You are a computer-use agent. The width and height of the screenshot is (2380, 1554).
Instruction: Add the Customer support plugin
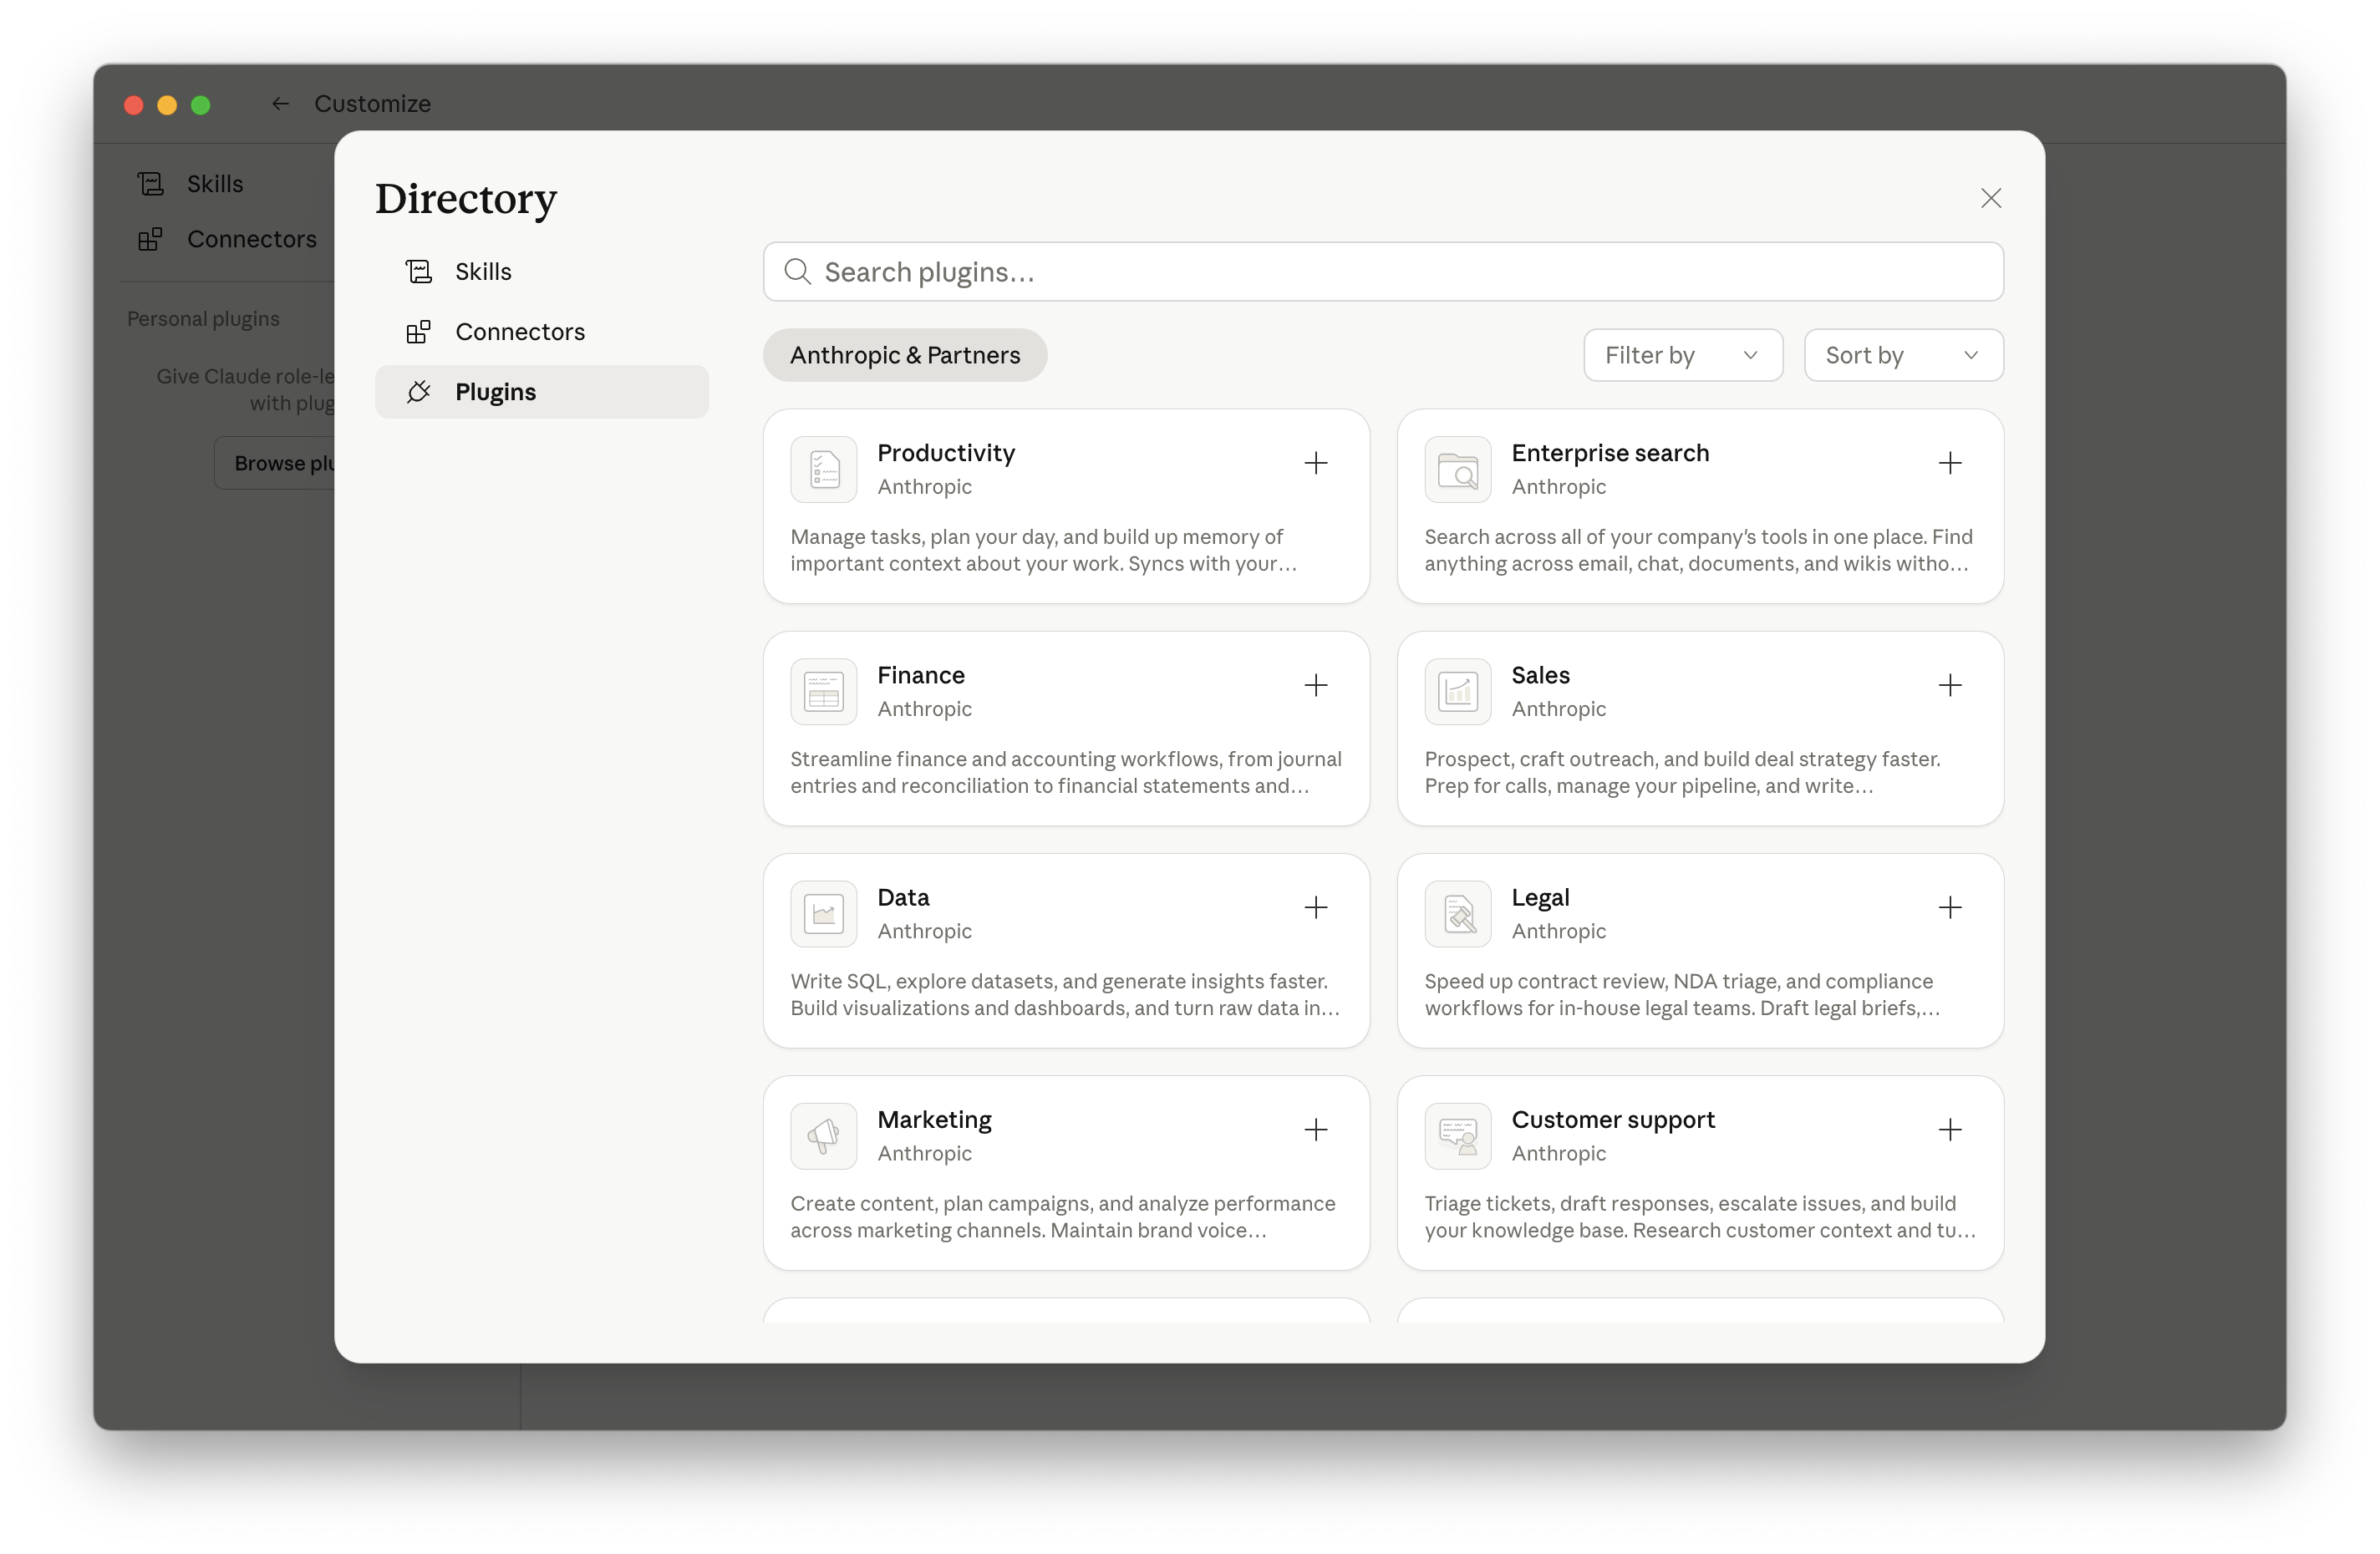pos(1949,1129)
